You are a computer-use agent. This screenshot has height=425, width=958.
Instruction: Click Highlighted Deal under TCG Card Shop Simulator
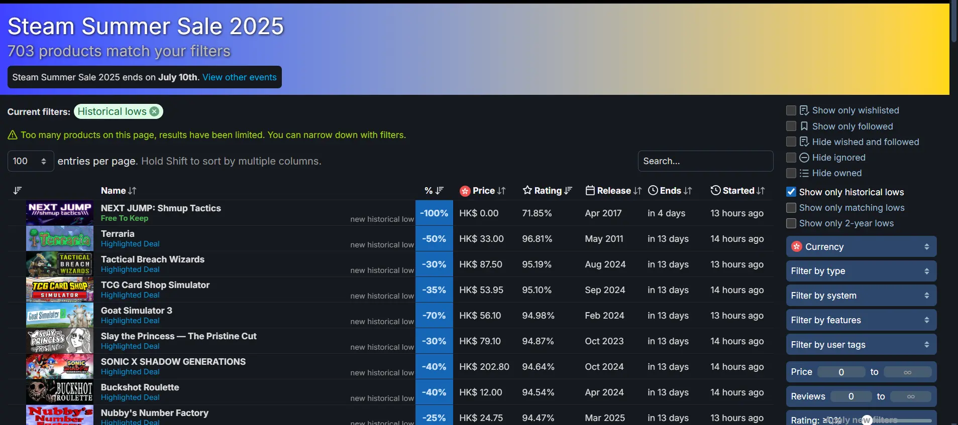click(130, 295)
